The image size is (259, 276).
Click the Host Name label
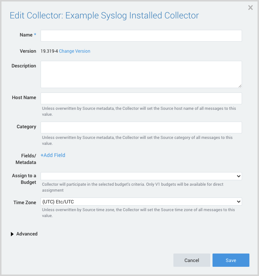[24, 98]
